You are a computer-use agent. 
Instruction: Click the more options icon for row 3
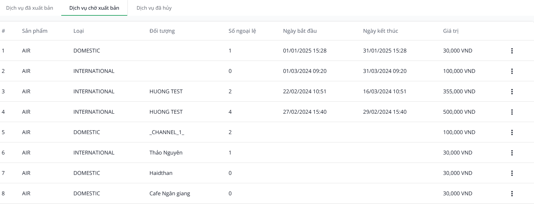512,92
